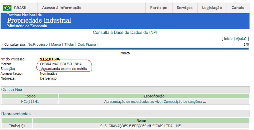
Task: Open the BRASIL portal link
Action: (x=21, y=8)
